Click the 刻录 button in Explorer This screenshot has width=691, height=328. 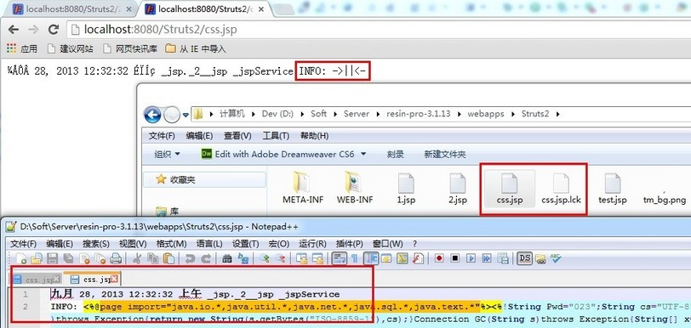tap(396, 154)
